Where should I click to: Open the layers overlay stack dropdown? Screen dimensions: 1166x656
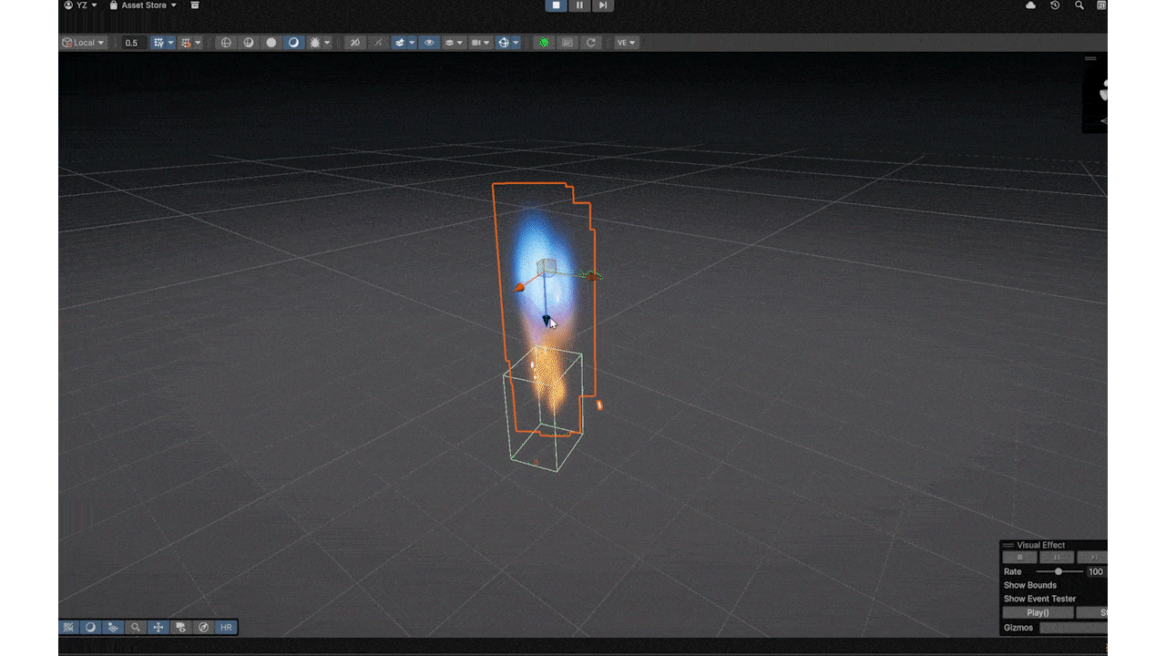454,43
